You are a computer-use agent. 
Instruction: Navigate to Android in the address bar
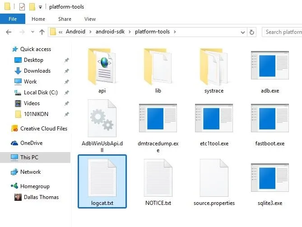tap(75, 32)
